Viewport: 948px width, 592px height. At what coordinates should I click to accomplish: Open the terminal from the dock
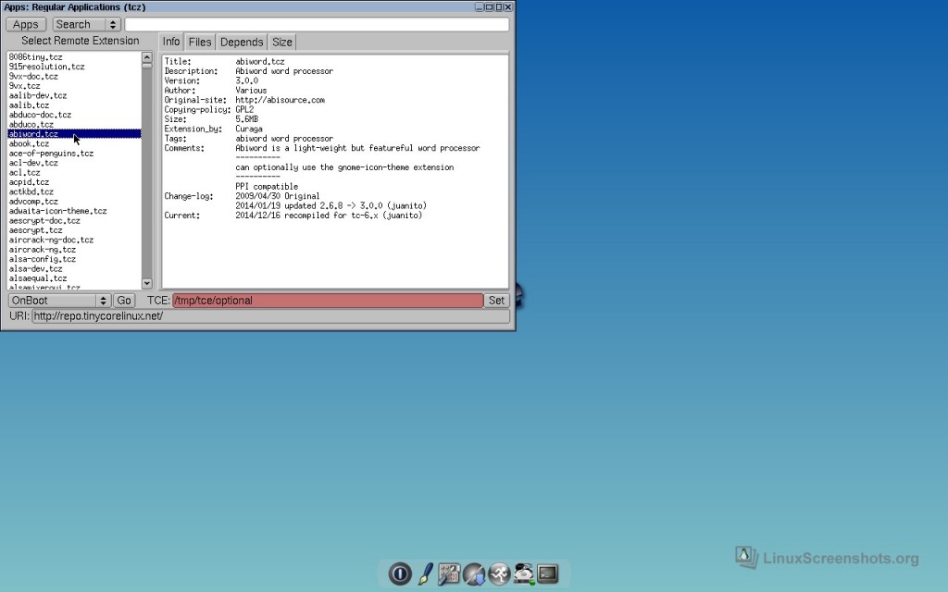(x=547, y=573)
